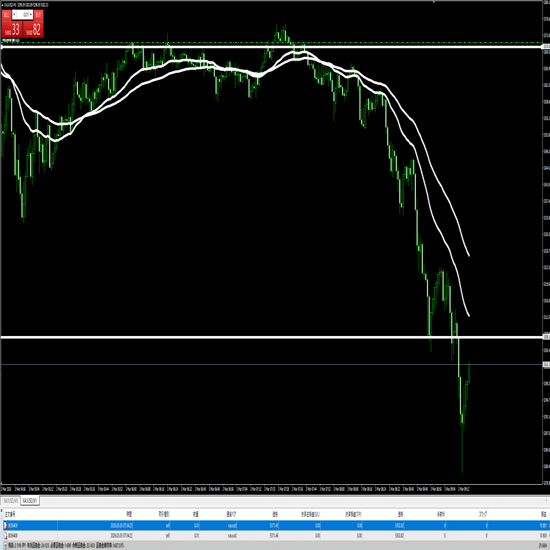Click the balance summary row icon
550x550 pixels.
pos(5,545)
